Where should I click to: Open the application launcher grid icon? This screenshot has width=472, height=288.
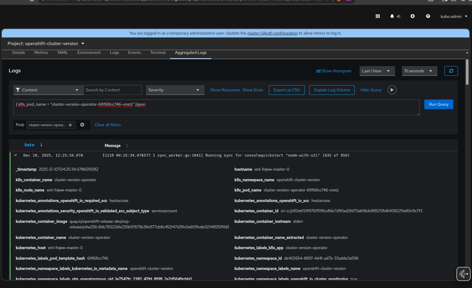click(x=377, y=16)
